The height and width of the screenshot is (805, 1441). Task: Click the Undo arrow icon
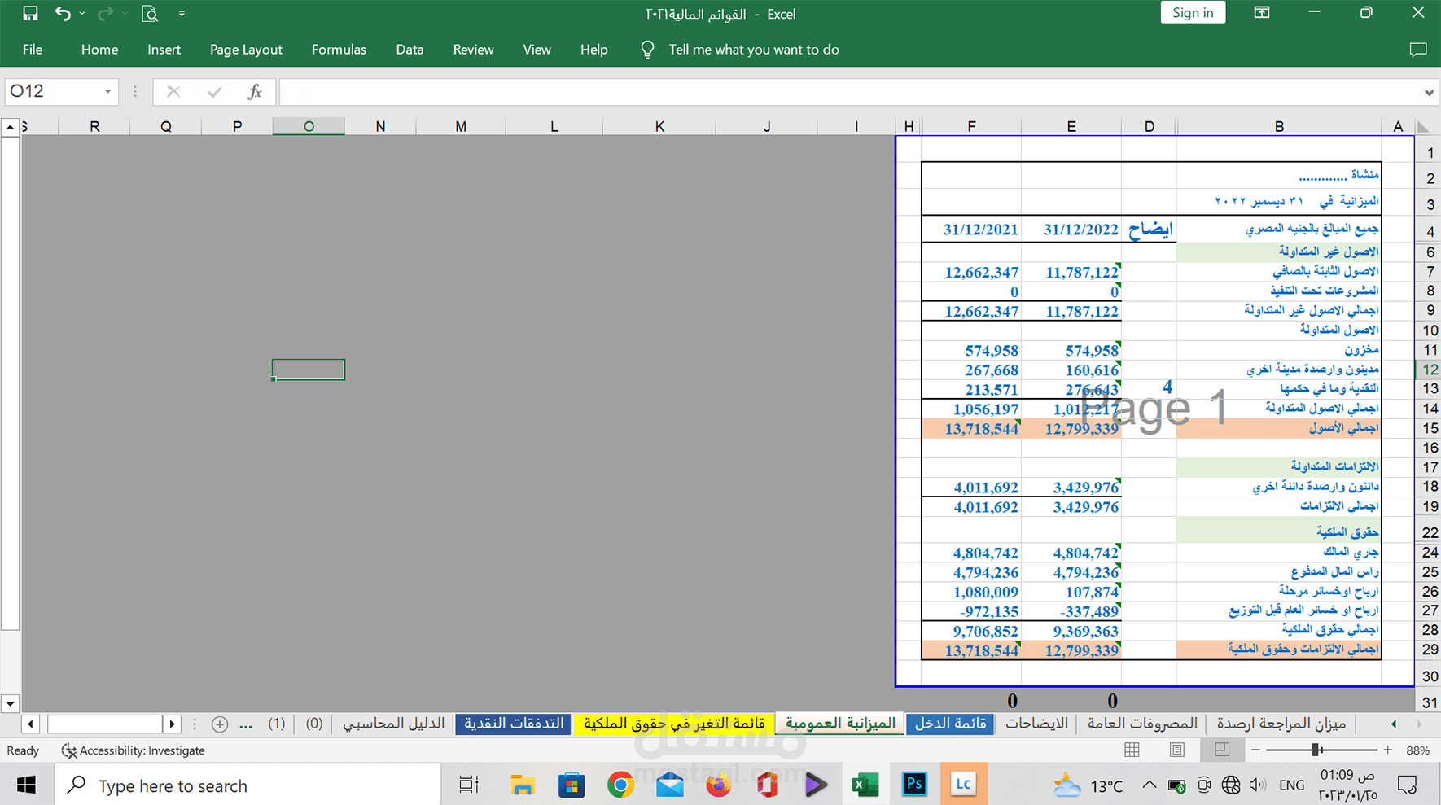coord(63,14)
